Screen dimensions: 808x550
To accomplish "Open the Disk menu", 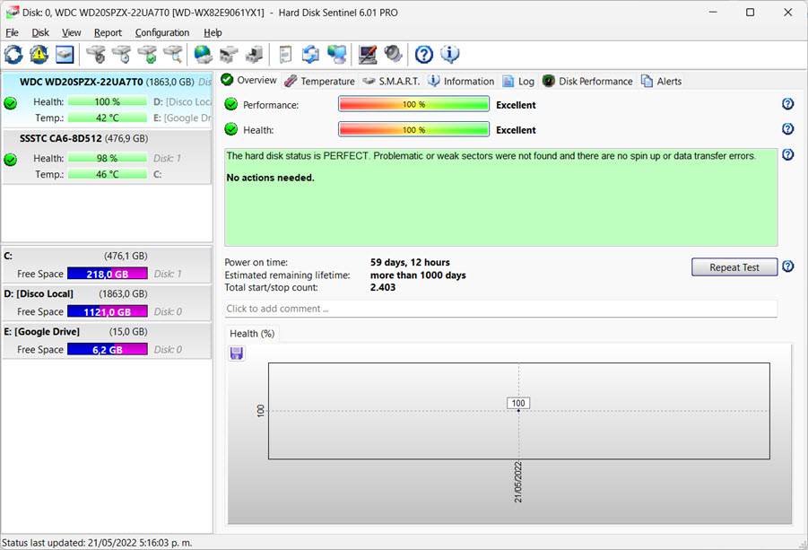I will tap(40, 32).
